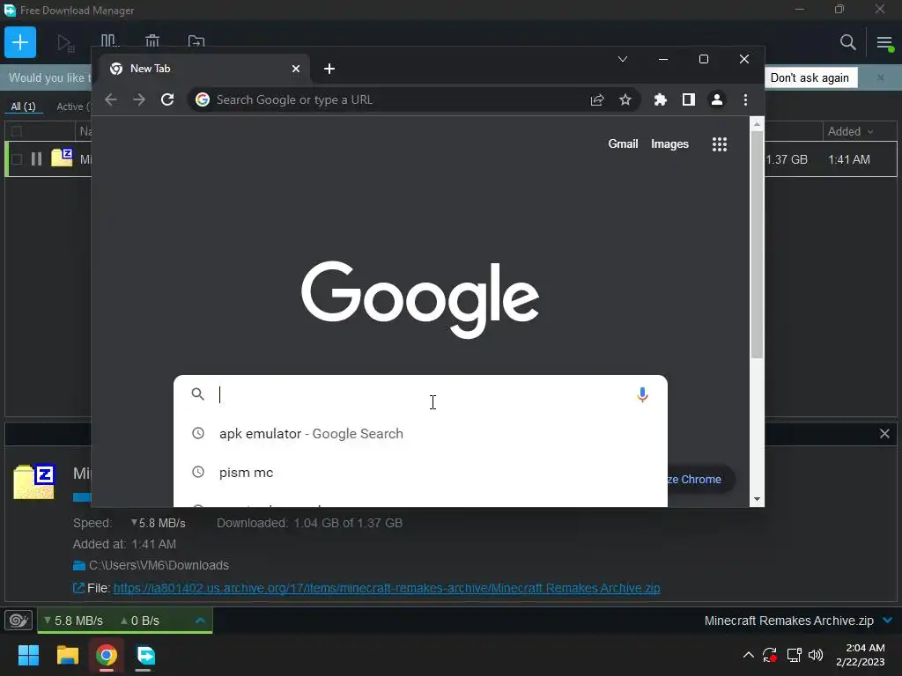This screenshot has height=676, width=902.
Task: Click the pause all downloads toolbar icon
Action: (109, 41)
